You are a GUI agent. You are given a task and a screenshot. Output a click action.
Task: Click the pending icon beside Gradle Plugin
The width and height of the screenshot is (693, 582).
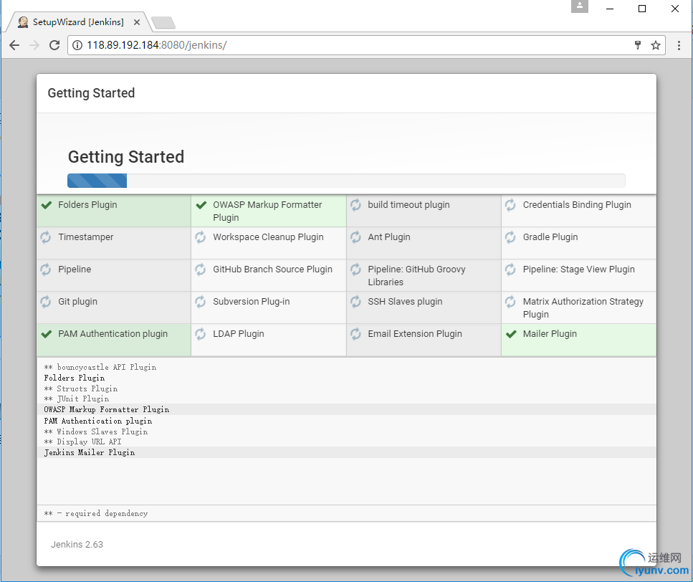point(510,237)
